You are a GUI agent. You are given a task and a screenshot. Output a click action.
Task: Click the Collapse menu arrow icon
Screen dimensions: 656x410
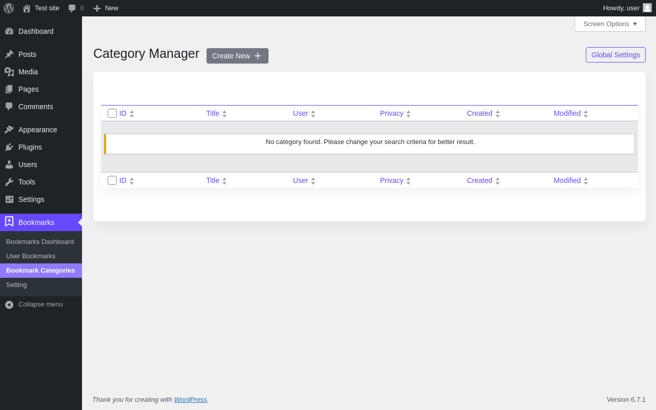point(9,304)
